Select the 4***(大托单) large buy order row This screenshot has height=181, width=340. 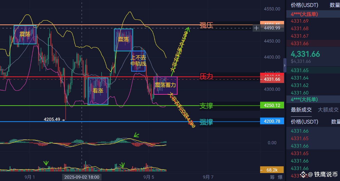(x=313, y=99)
